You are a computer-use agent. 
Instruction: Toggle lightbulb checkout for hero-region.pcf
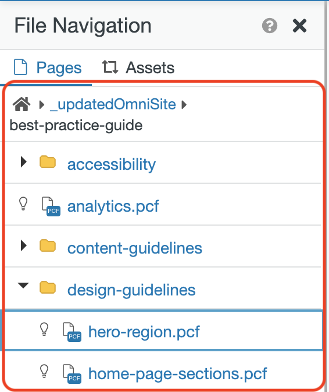(x=44, y=329)
